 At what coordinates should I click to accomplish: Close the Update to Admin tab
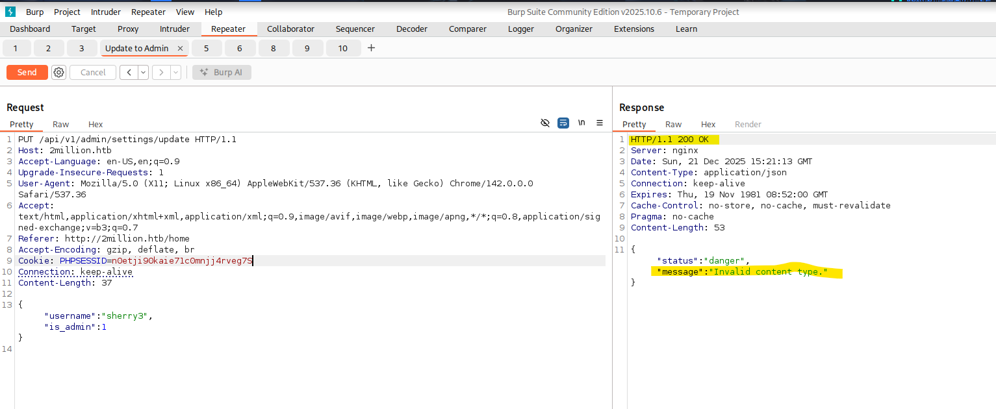180,49
